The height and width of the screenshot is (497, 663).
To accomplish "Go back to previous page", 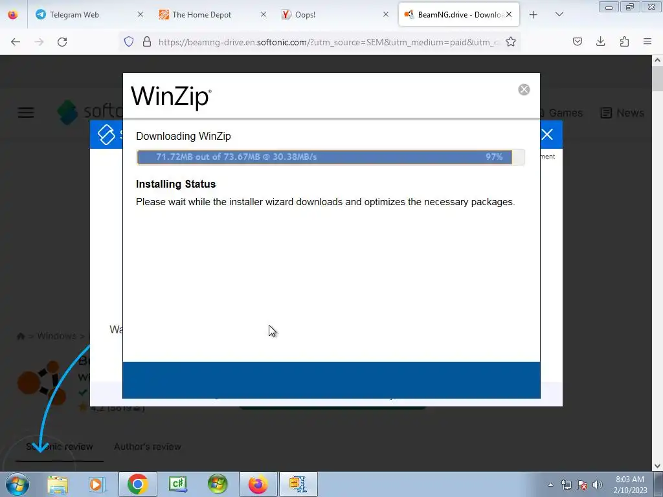I will coord(16,42).
